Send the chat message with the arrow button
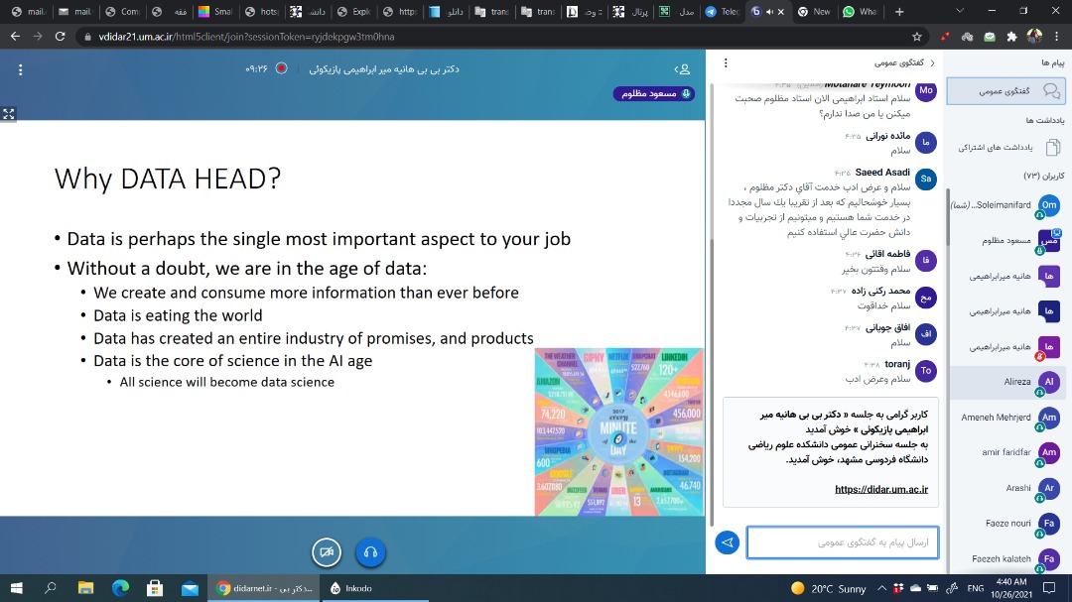This screenshot has width=1072, height=602. (x=728, y=542)
